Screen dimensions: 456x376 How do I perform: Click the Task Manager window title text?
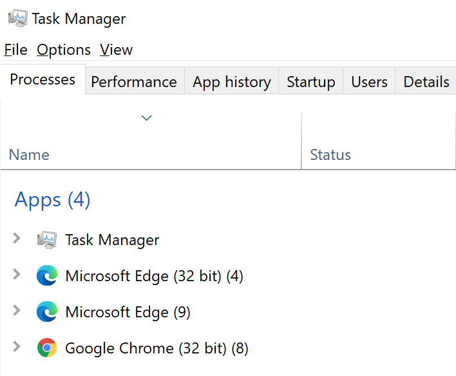pos(79,19)
